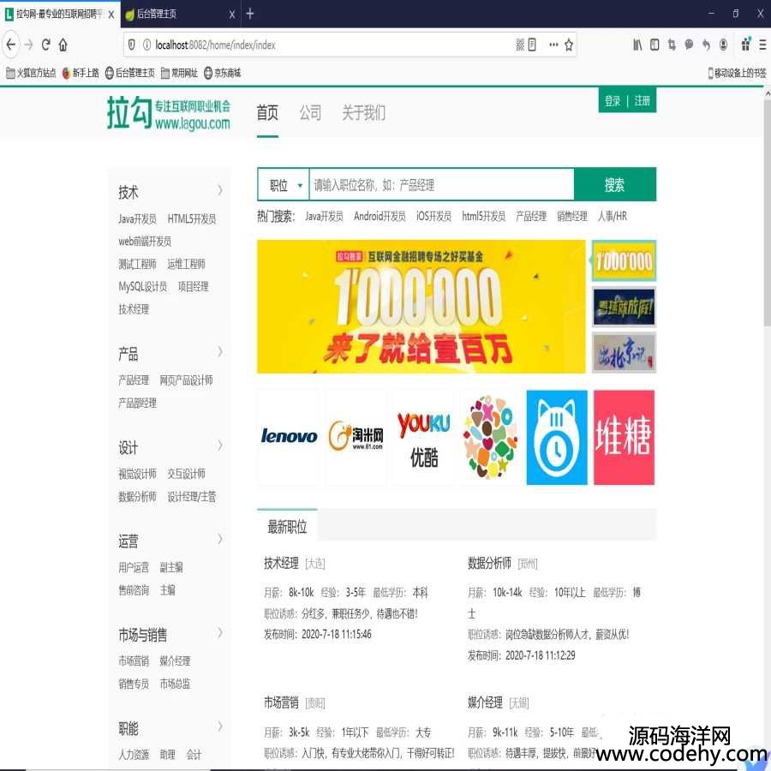Reload the current page
The width and height of the screenshot is (771, 771).
[x=45, y=45]
